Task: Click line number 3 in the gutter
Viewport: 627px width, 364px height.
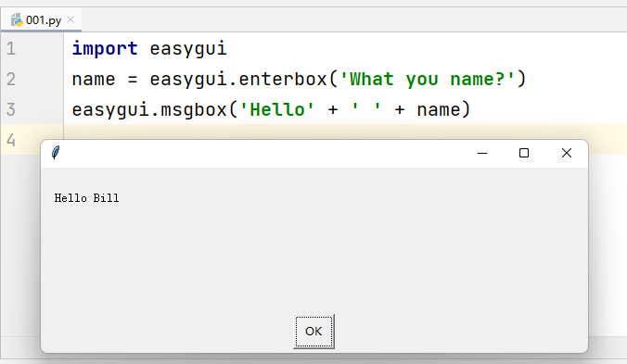Action: point(11,109)
